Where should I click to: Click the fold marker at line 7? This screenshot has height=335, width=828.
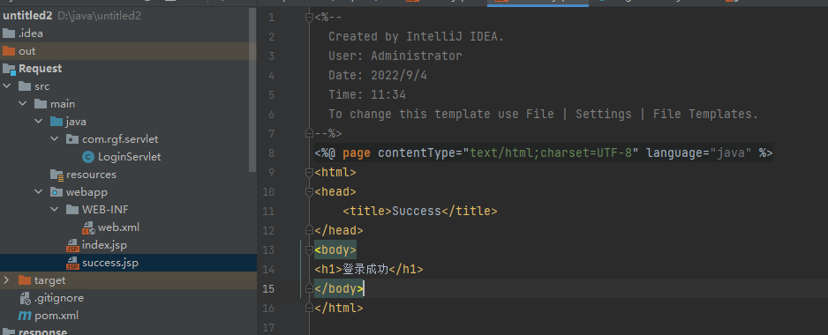(x=310, y=133)
